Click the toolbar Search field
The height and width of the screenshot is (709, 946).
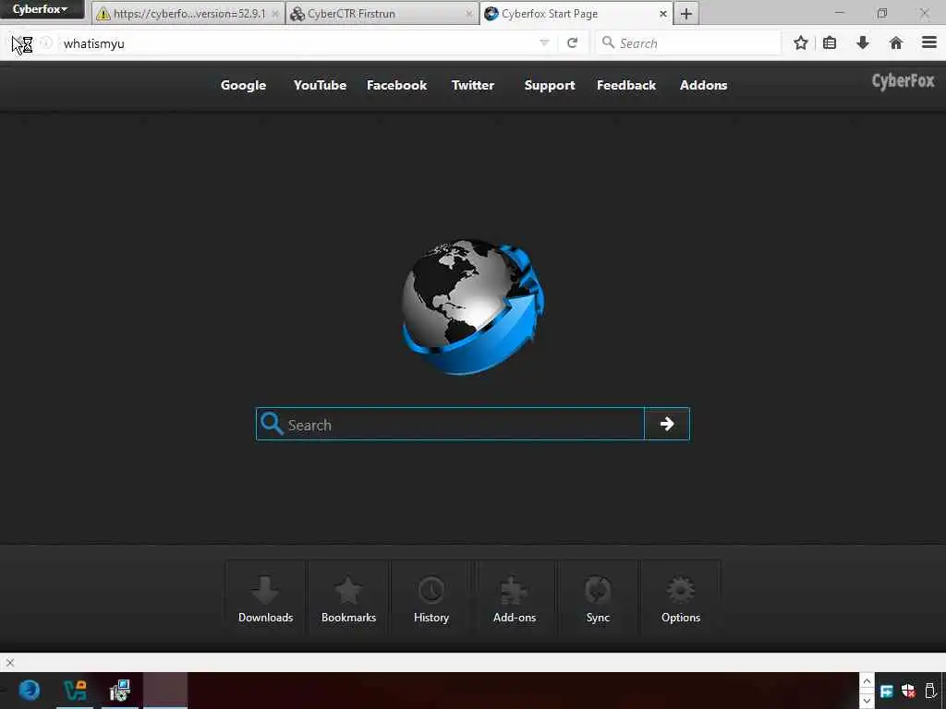click(x=687, y=42)
